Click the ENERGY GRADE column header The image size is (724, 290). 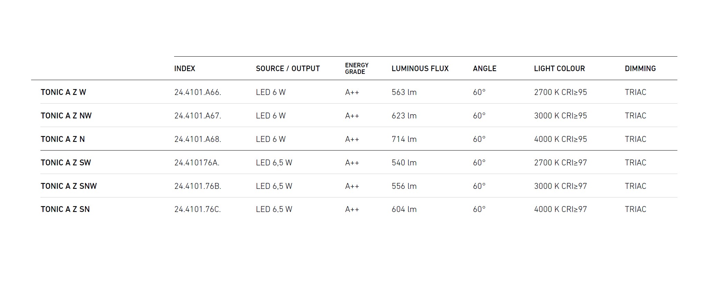click(x=356, y=68)
